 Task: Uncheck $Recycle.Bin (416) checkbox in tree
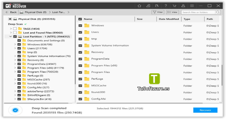(x=19, y=99)
